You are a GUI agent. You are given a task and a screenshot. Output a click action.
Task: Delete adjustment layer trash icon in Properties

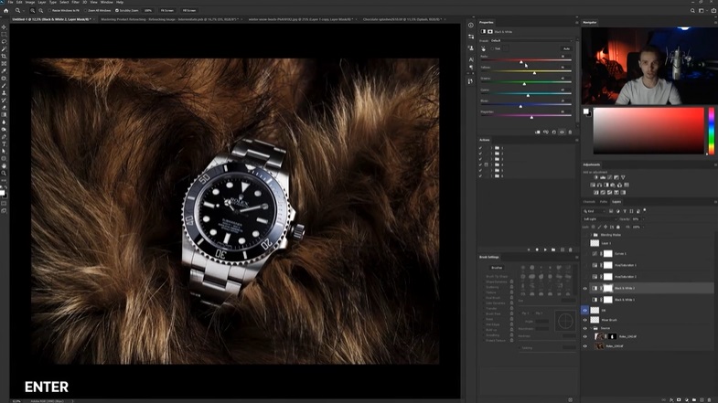pos(570,133)
